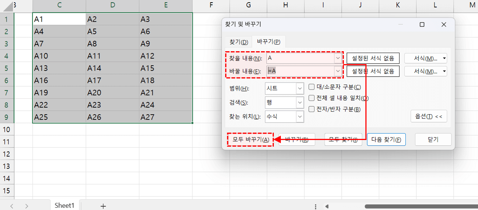Expand the 찾을 내용 history dropdown arrow
Image resolution: width=478 pixels, height=210 pixels.
pyautogui.click(x=338, y=58)
